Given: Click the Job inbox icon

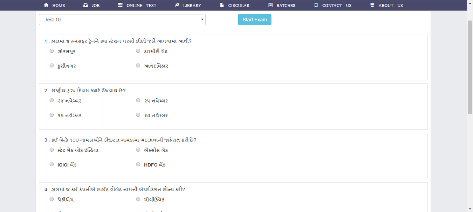Looking at the screenshot, I should point(86,5).
